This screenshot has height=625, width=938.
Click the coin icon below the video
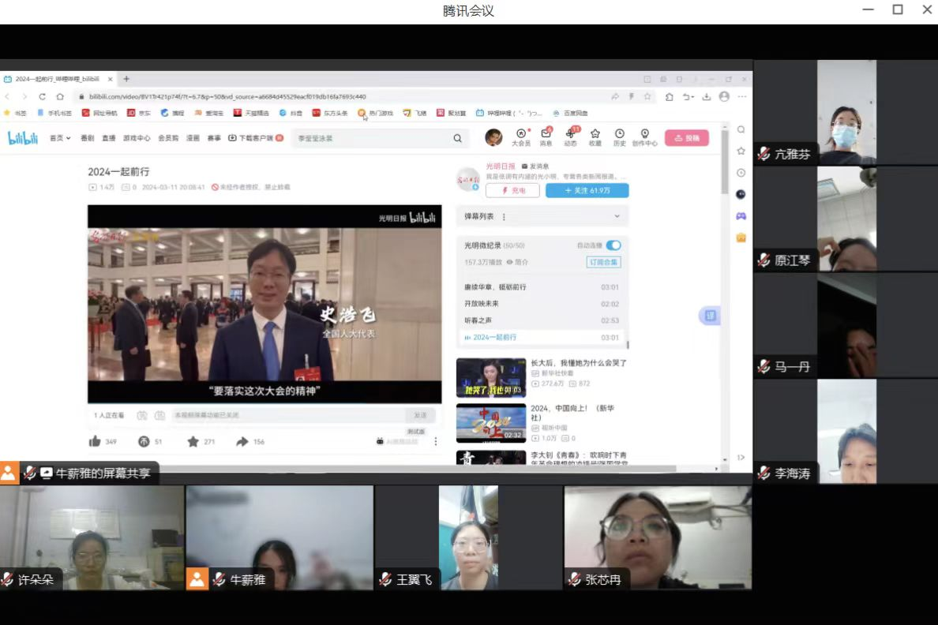pos(144,442)
